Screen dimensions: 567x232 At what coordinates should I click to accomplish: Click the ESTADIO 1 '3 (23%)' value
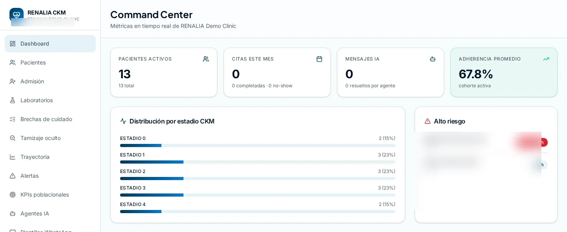(x=387, y=155)
